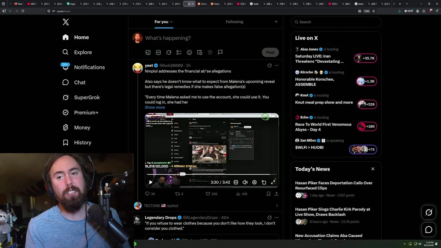Image resolution: width=441 pixels, height=248 pixels.
Task: Bookmark yeet's post
Action: (268, 194)
